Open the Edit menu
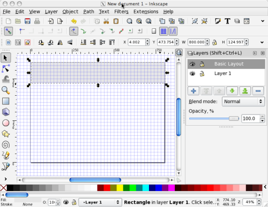The width and height of the screenshot is (268, 207). coord(19,12)
